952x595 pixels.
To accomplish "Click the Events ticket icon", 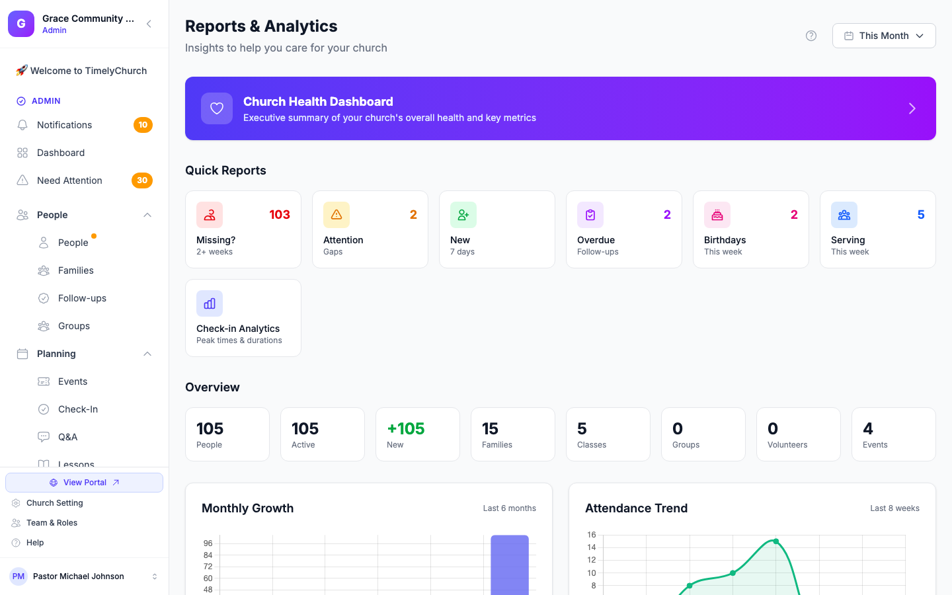I will [44, 381].
